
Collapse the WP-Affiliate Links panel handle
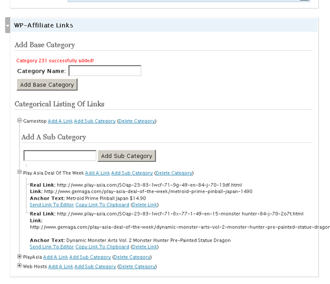point(8,25)
